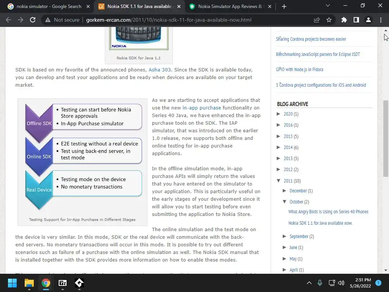Viewport: 389px width, 292px height.
Task: Go back to the previous page
Action: 8,20
